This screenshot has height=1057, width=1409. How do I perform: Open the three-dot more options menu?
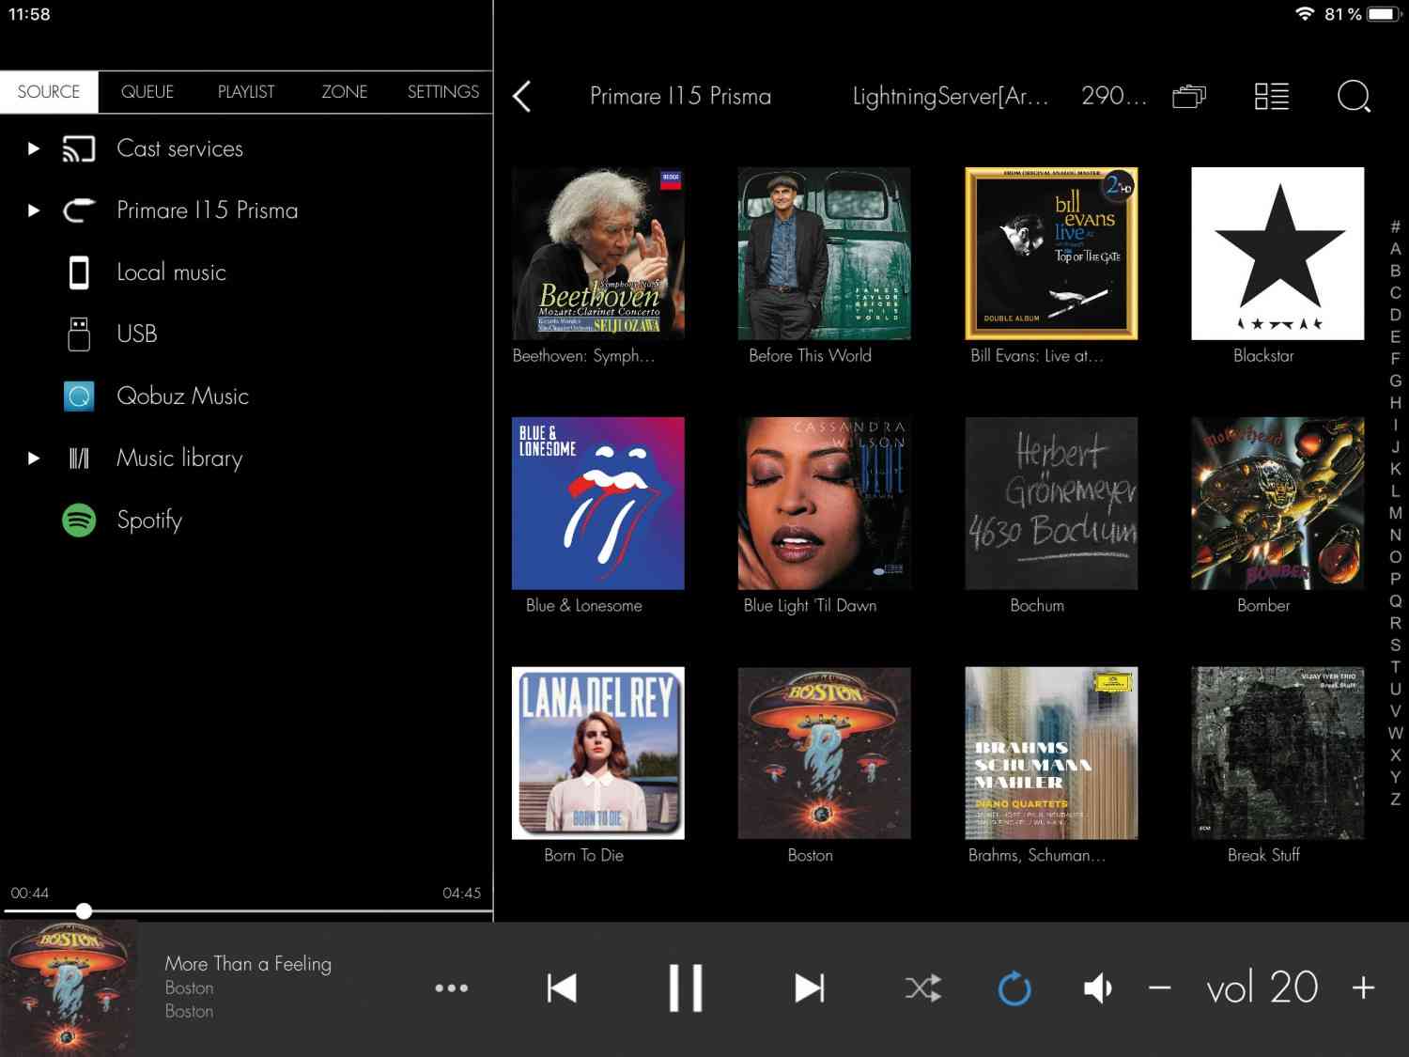[452, 988]
